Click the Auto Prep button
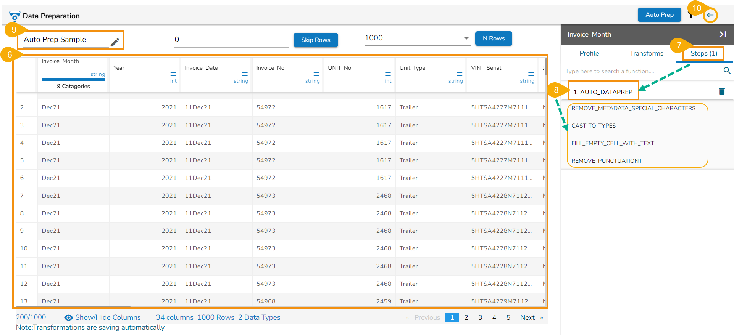The image size is (734, 335). (x=659, y=15)
